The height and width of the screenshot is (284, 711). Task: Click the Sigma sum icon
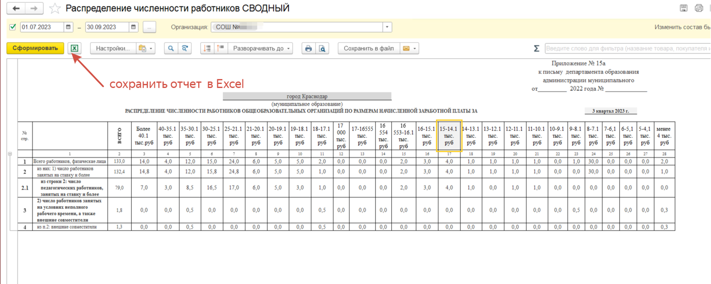click(537, 48)
